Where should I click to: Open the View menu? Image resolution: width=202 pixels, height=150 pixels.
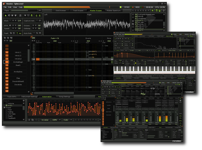(15, 7)
